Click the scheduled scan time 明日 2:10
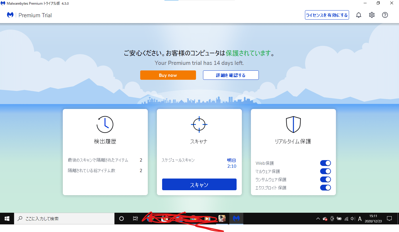 232,163
